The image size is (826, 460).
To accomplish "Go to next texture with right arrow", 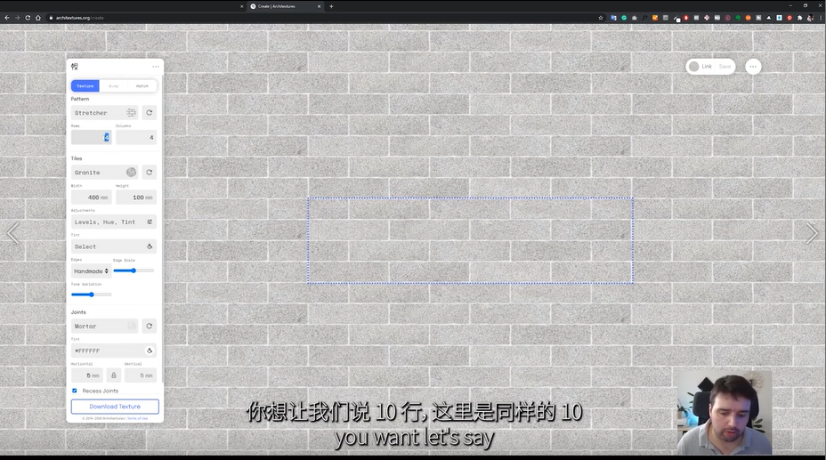I will (x=811, y=233).
